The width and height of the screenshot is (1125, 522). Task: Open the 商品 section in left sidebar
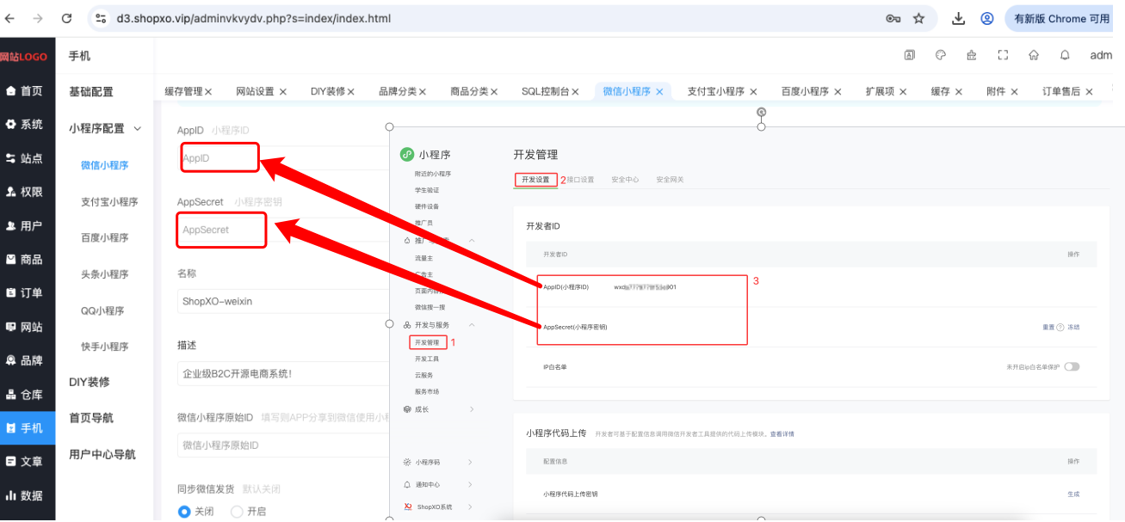(24, 259)
